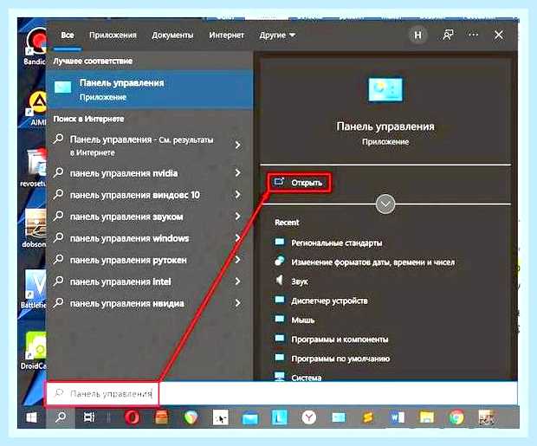537x446 pixels.
Task: Open AIMP desktop shortcut
Action: click(x=37, y=108)
